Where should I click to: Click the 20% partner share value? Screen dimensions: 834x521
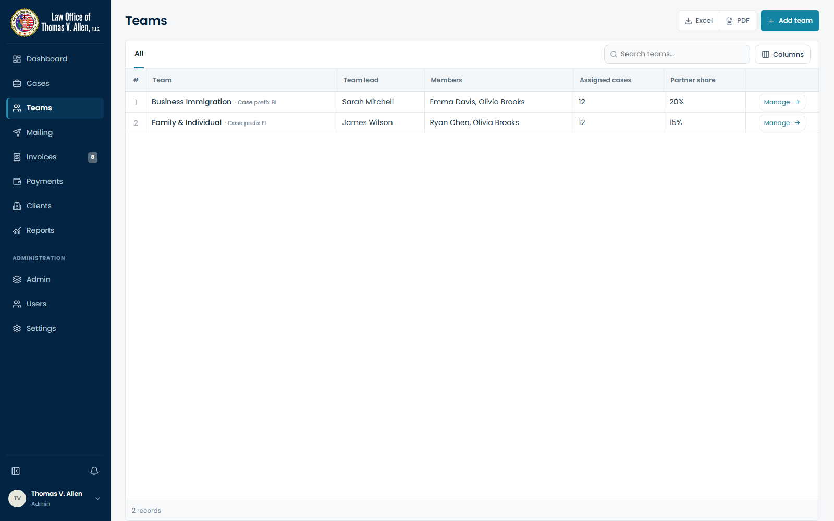pyautogui.click(x=677, y=102)
